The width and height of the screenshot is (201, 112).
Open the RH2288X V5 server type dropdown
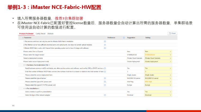(x=158, y=78)
